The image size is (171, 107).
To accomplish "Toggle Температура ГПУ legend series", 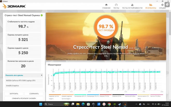I will [93, 96].
